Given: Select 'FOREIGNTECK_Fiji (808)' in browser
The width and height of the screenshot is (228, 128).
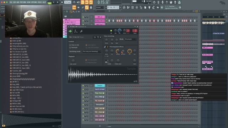Looking at the screenshot, I should (20, 54).
